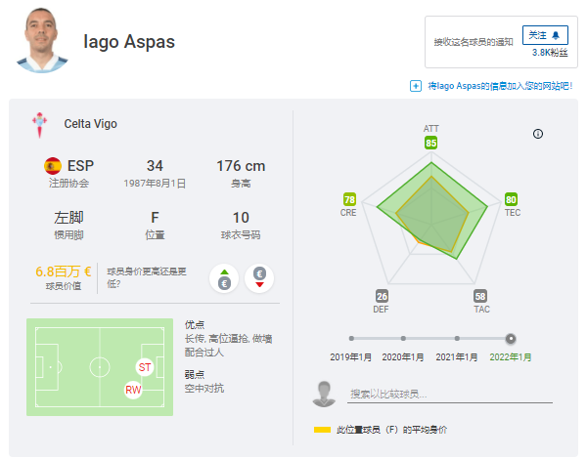Click the yellow average value legend swatch
The width and height of the screenshot is (587, 459).
(321, 430)
